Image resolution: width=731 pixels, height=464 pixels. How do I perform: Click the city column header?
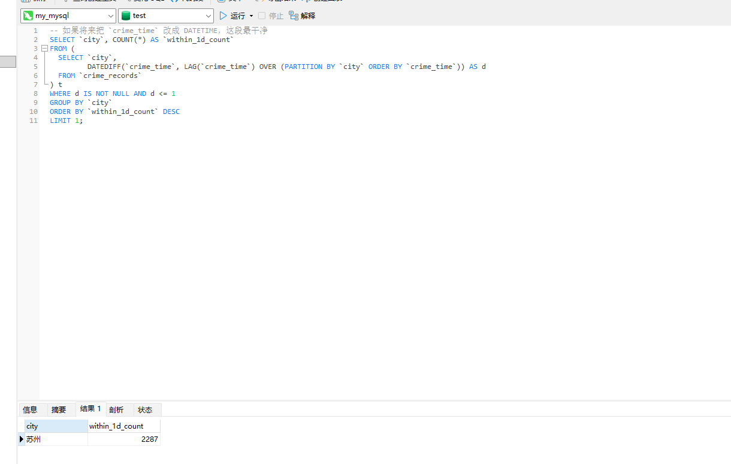(x=56, y=426)
